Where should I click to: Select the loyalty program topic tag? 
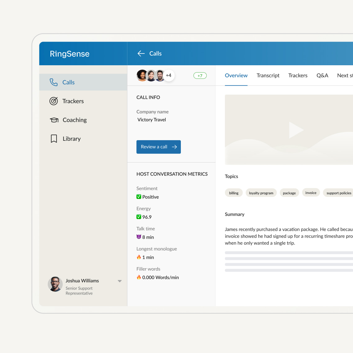pos(261,193)
